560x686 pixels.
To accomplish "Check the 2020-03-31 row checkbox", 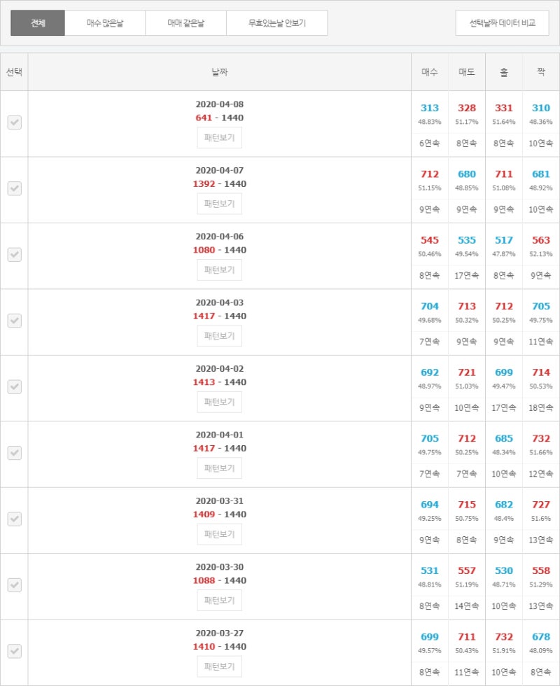I will point(15,519).
